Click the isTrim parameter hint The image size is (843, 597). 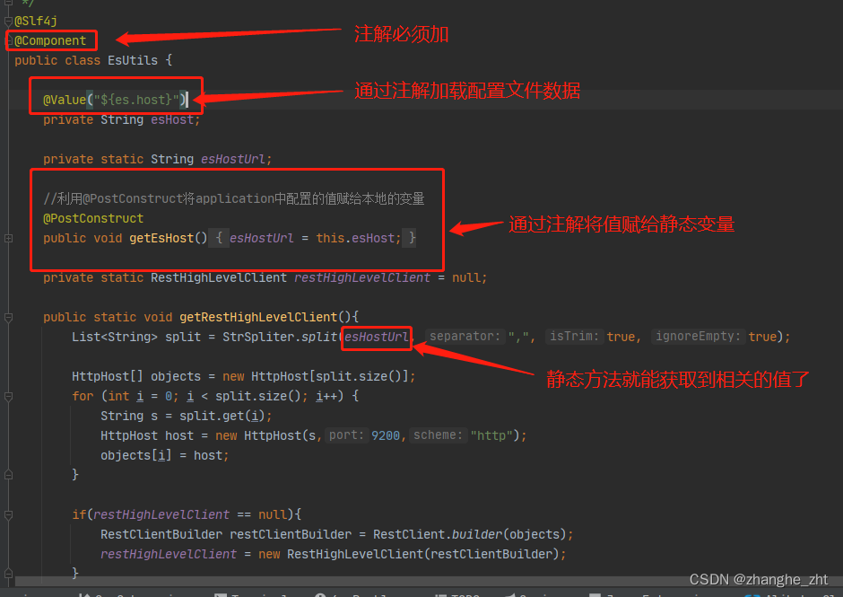tap(574, 337)
